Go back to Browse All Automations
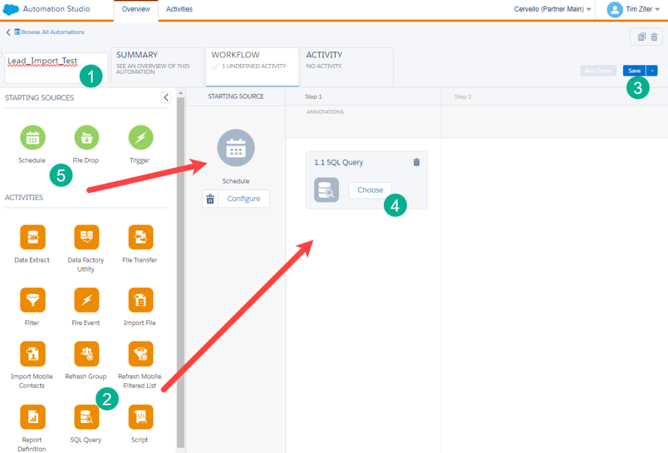Screen dimensions: 668x453 click(x=46, y=32)
